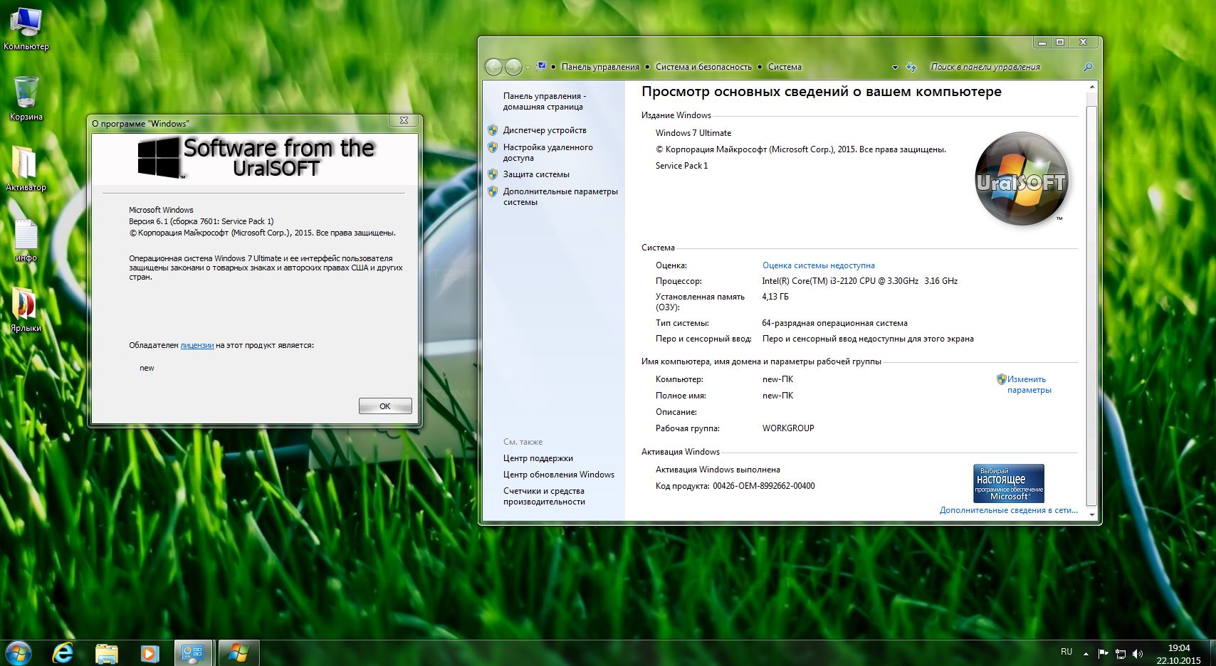
Task: Click the лицензии link in About Windows
Action: [197, 345]
